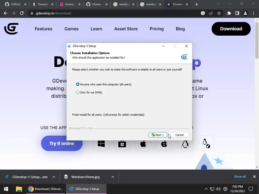
Task: Open the taskbar volume icon
Action: [x=218, y=189]
